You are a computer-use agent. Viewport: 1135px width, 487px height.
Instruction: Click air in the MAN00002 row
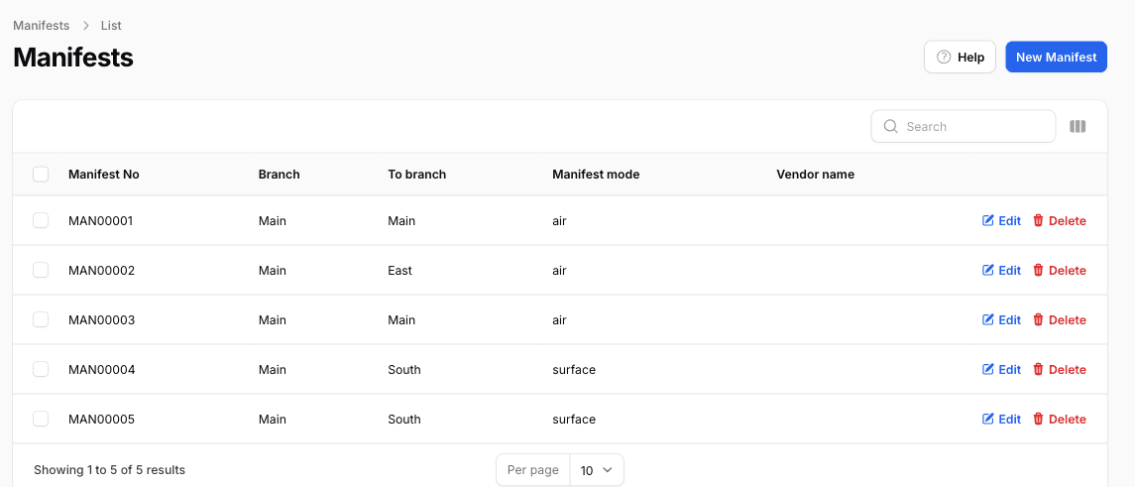tap(559, 271)
